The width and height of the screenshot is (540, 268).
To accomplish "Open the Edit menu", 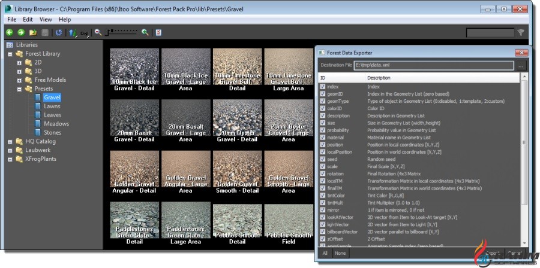I will click(x=28, y=19).
